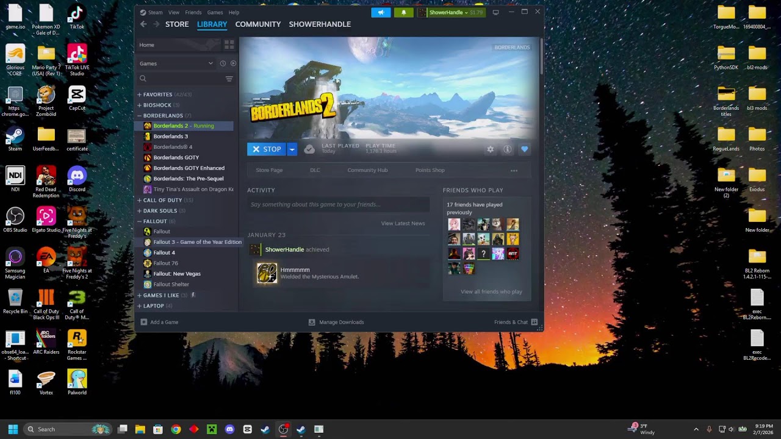The height and width of the screenshot is (439, 781).
Task: Switch Steam to Big Picture mode
Action: (x=495, y=12)
